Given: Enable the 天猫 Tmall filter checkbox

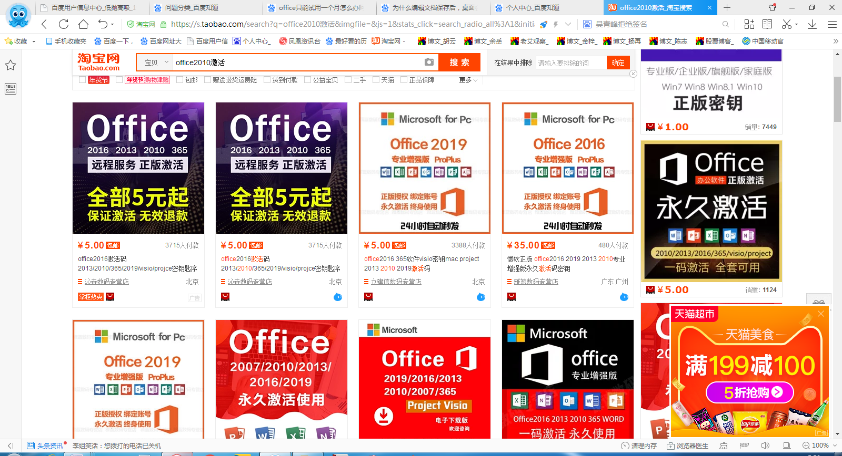Looking at the screenshot, I should pos(376,80).
